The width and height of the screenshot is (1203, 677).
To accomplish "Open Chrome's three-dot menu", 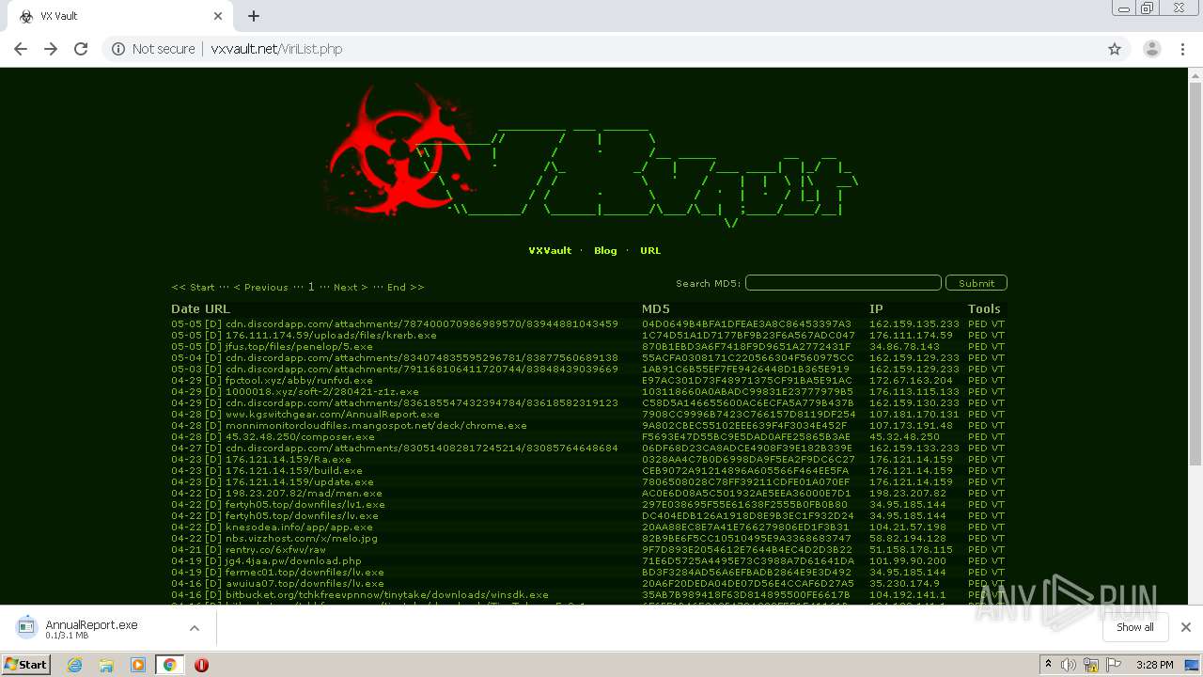I will [x=1182, y=49].
